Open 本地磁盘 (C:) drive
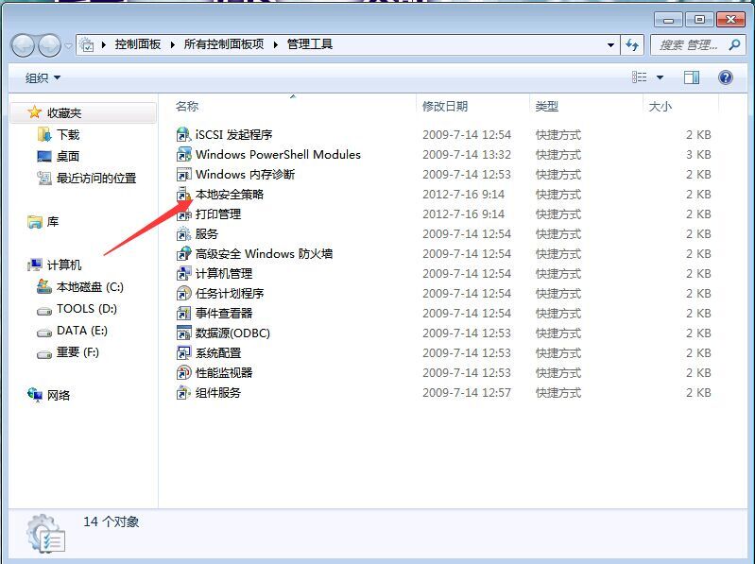 pyautogui.click(x=80, y=287)
